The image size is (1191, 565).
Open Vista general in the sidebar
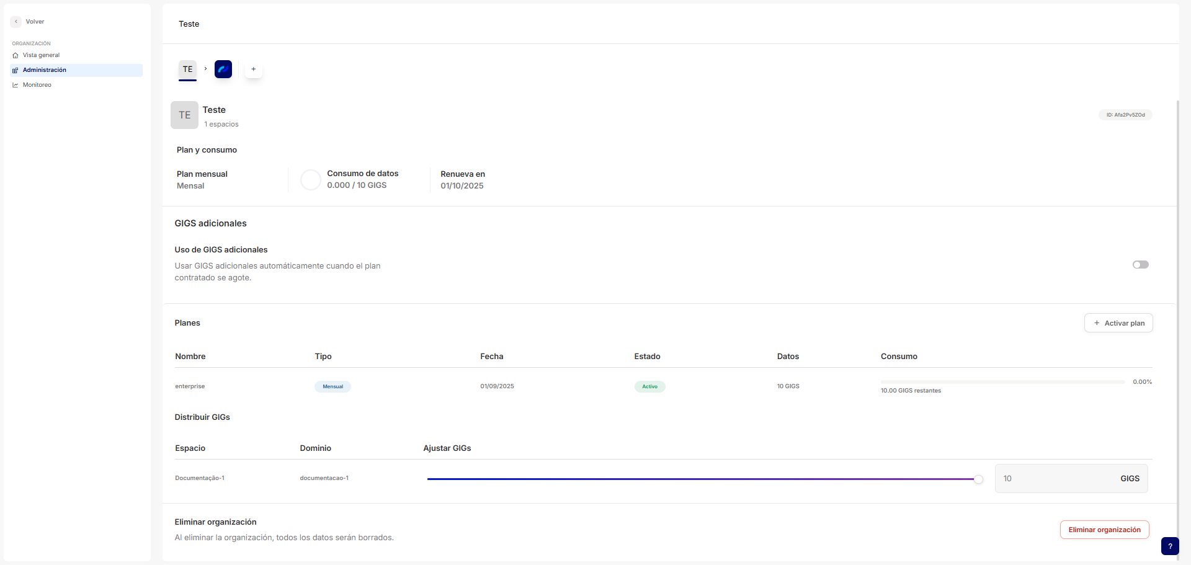point(41,55)
